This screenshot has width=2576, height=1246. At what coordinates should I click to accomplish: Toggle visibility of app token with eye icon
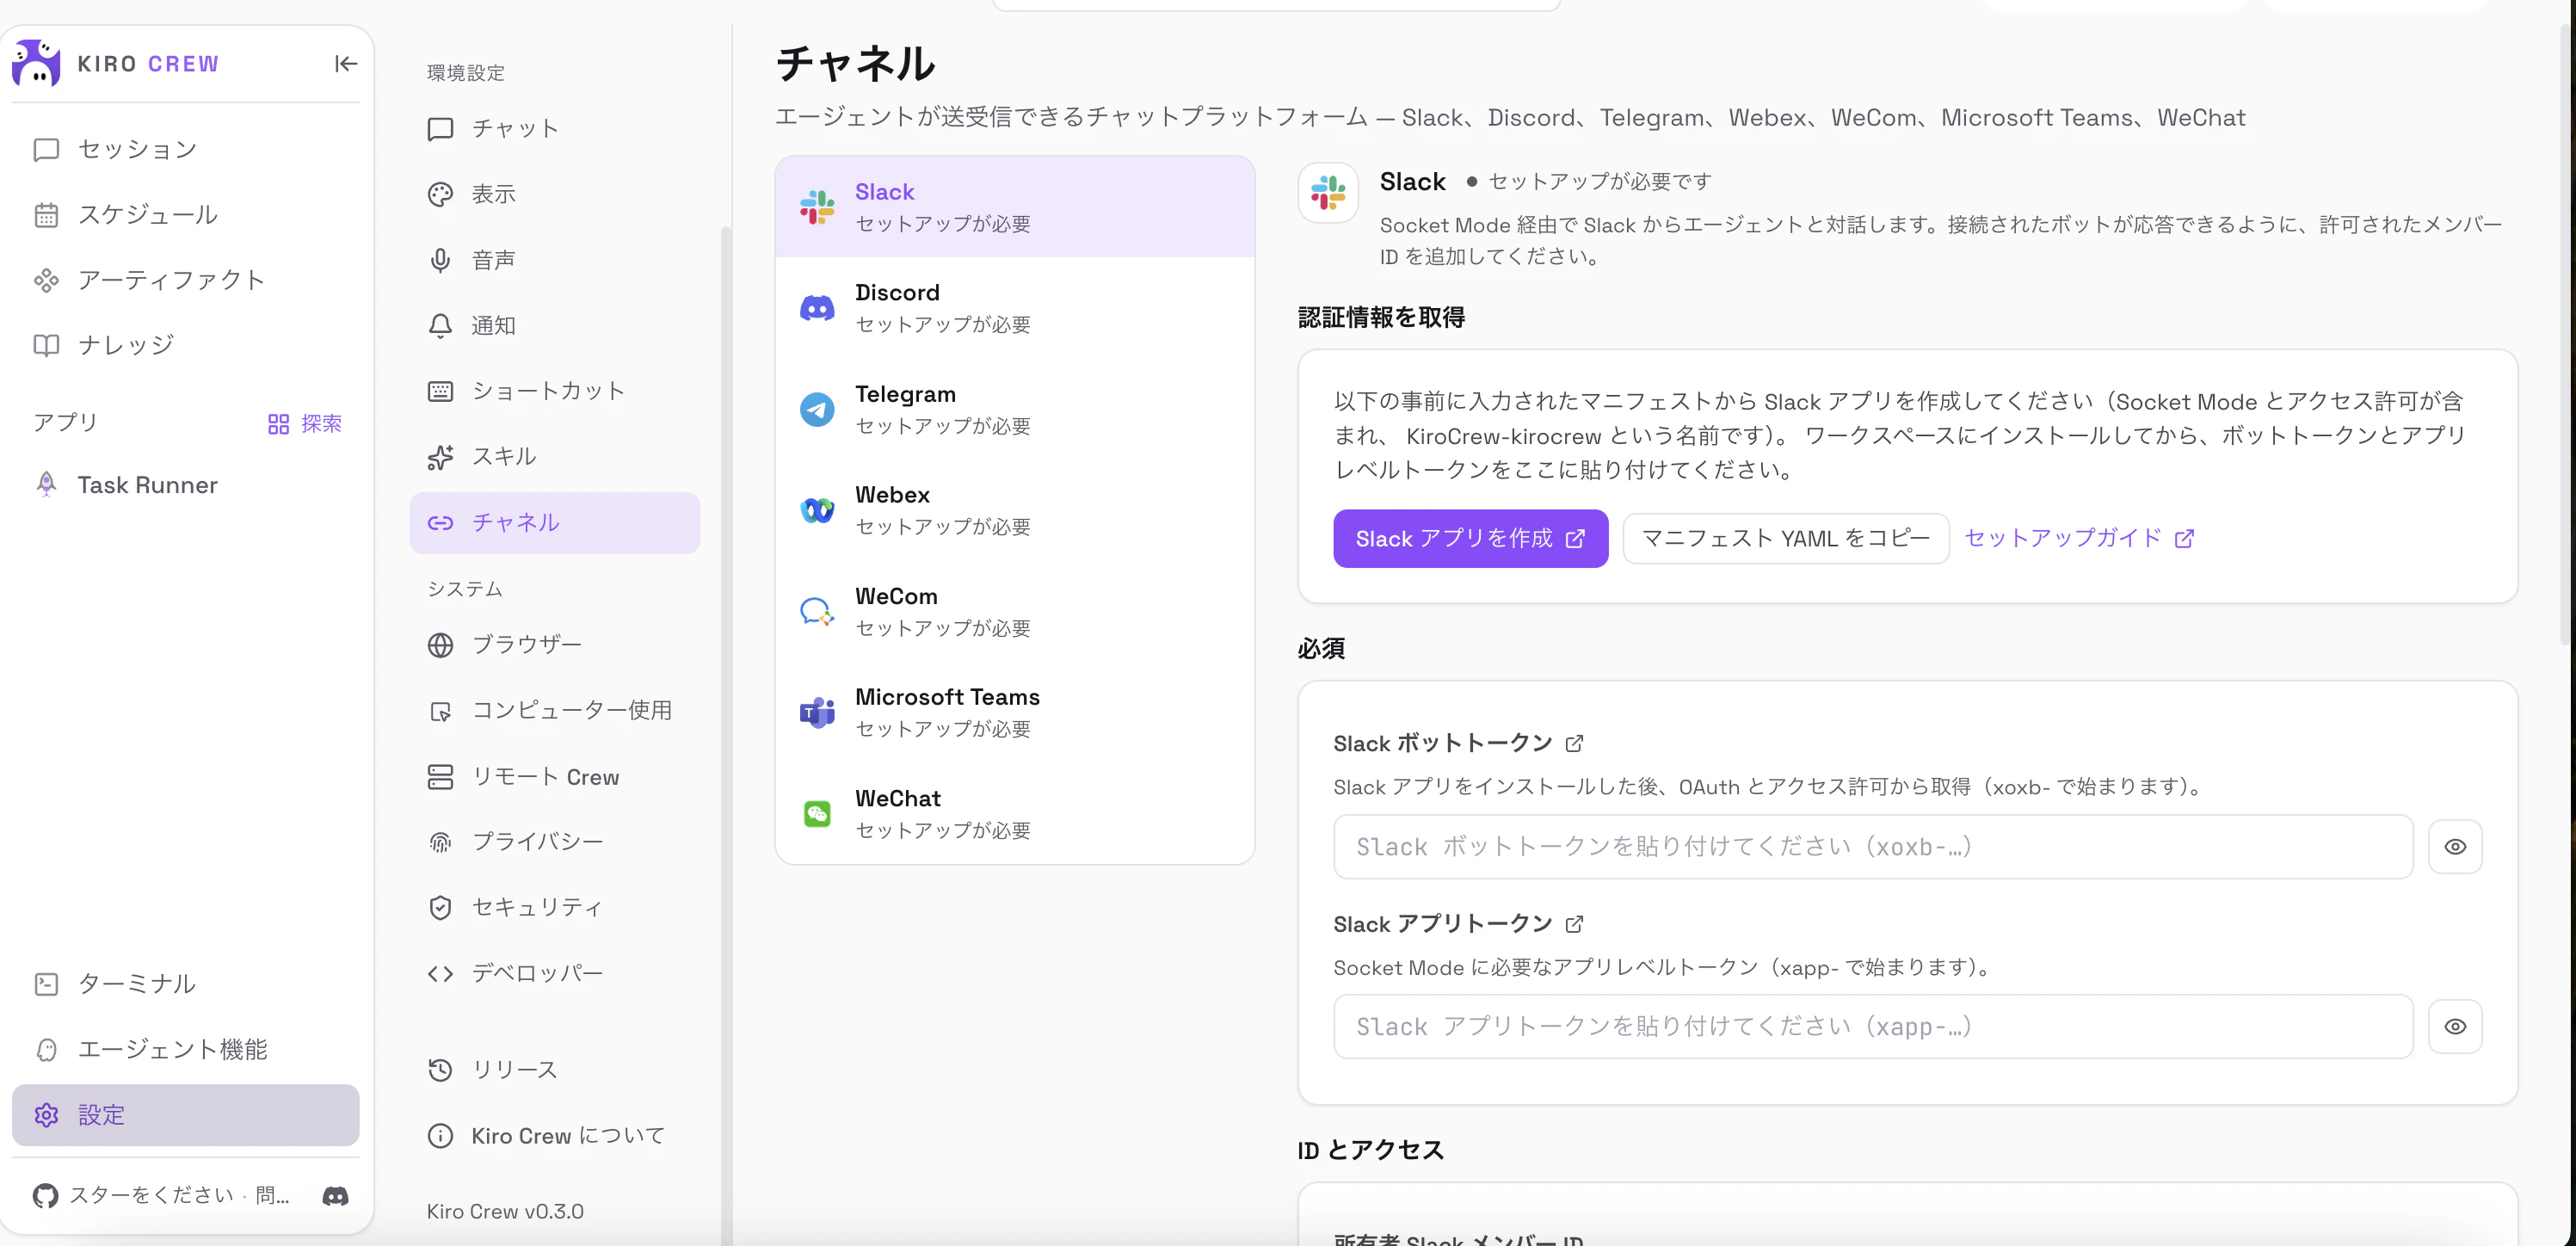(2455, 1027)
